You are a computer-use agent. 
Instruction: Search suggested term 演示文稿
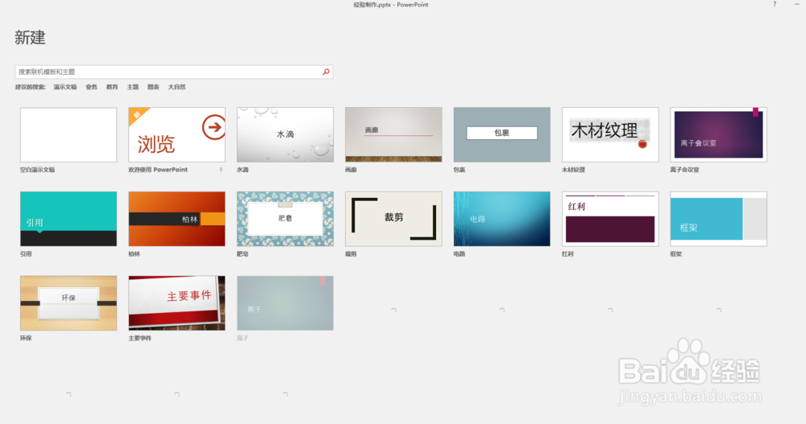coord(65,87)
